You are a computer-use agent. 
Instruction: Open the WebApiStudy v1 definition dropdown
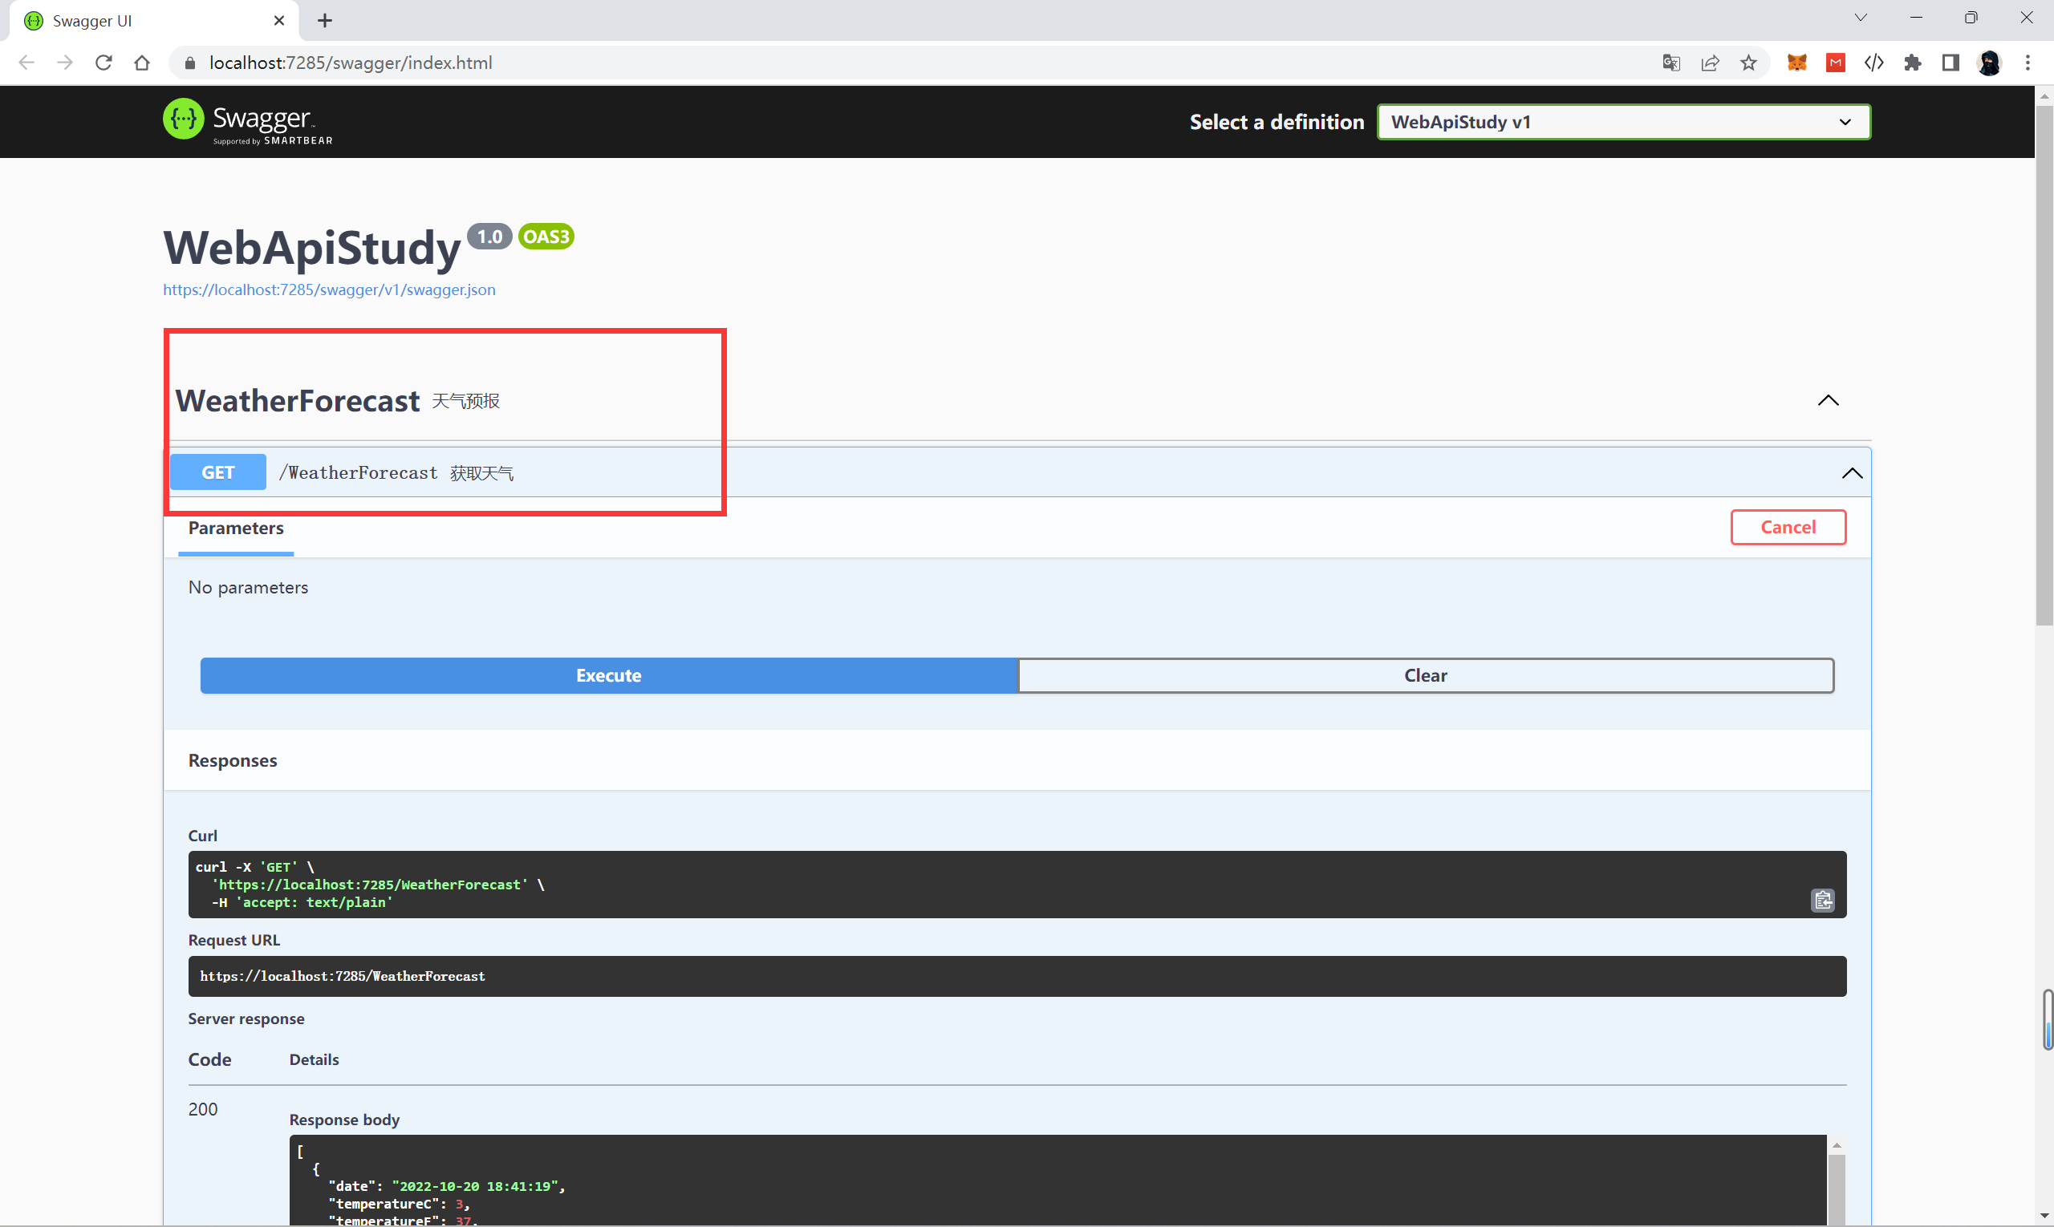(x=1622, y=123)
